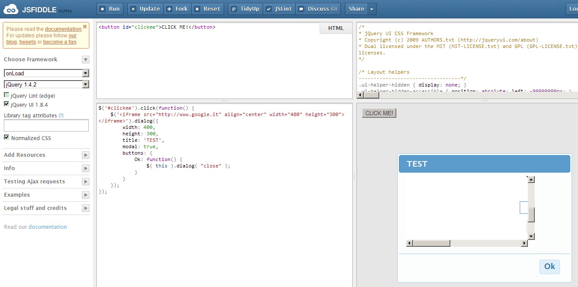Fork the current fiddle
The height and width of the screenshot is (287, 578).
[177, 9]
